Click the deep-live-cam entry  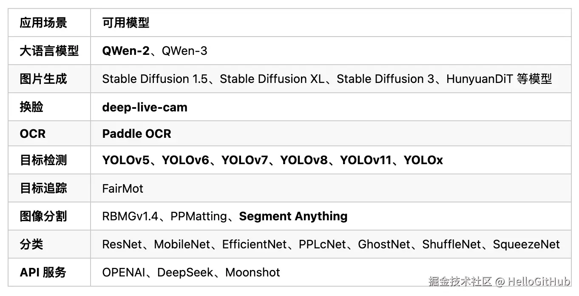pyautogui.click(x=145, y=107)
